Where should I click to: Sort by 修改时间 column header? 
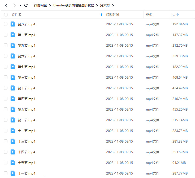112,15
